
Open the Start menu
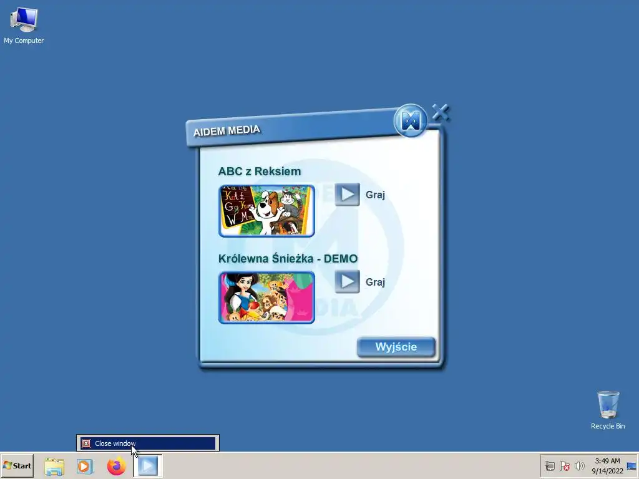coord(17,465)
